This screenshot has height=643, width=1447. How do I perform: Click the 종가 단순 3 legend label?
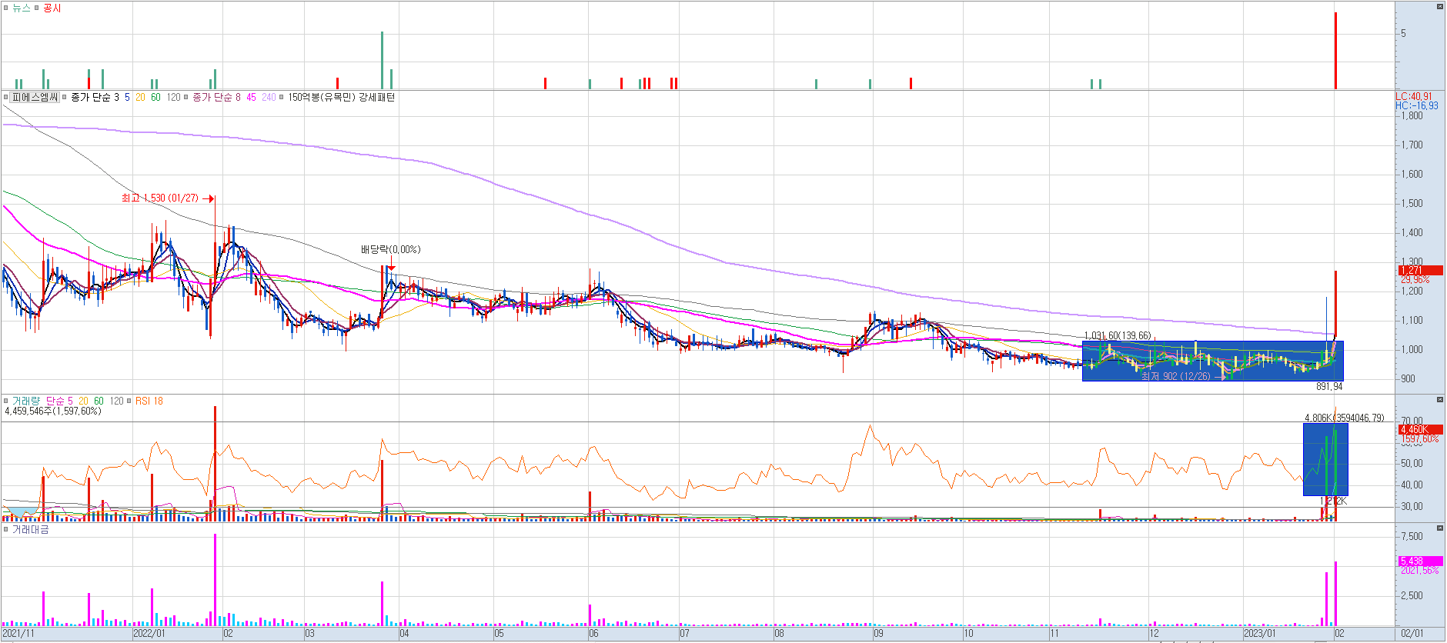click(x=95, y=97)
